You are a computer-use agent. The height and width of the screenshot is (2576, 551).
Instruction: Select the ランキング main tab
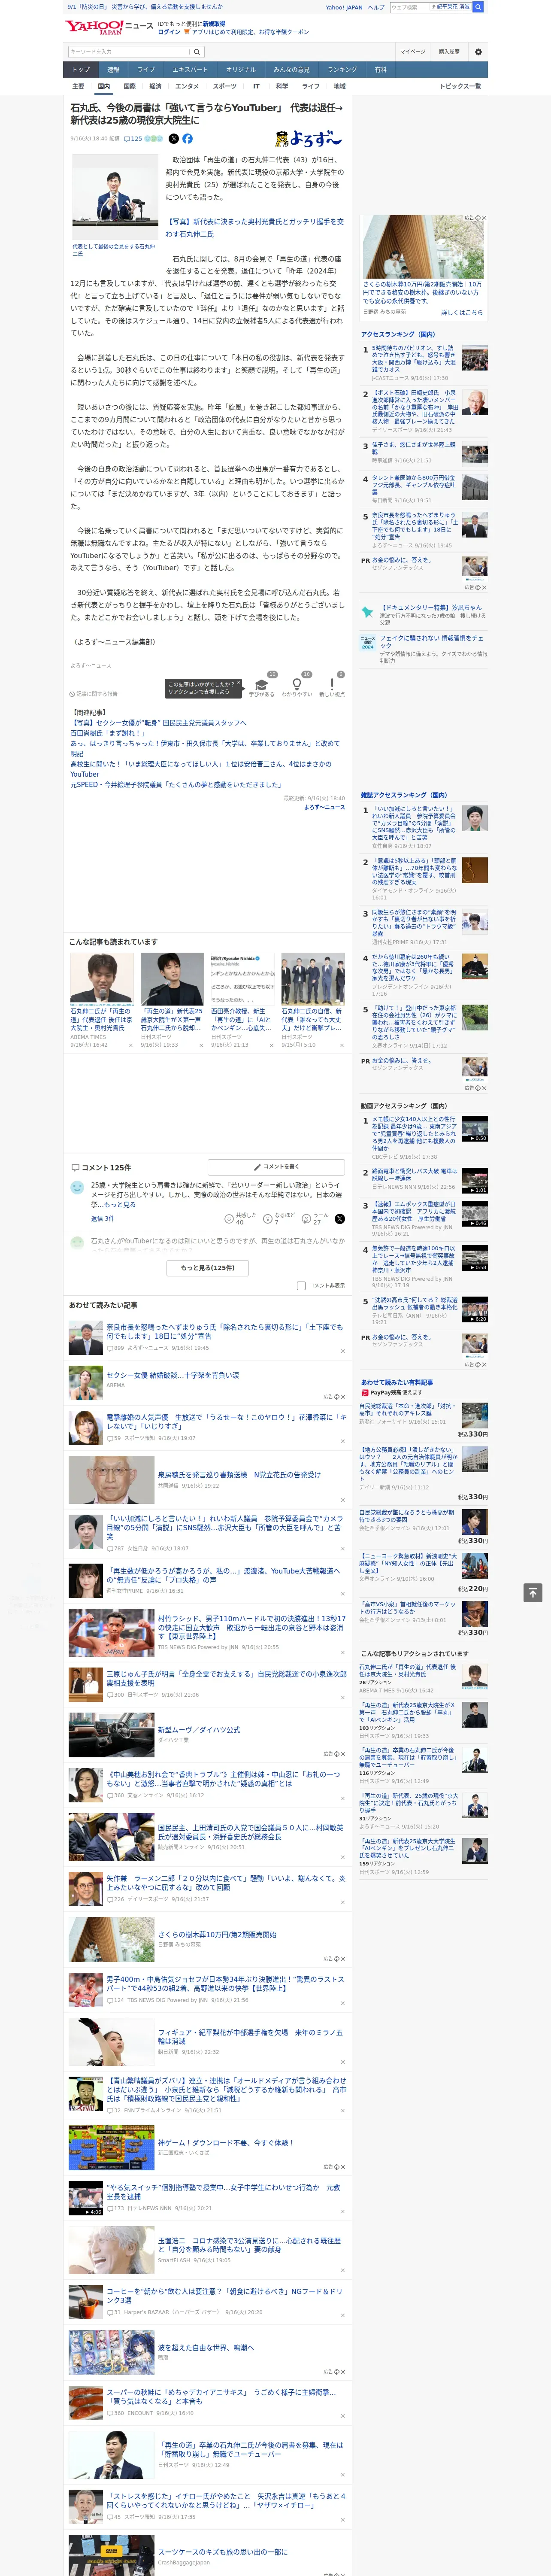(x=342, y=69)
